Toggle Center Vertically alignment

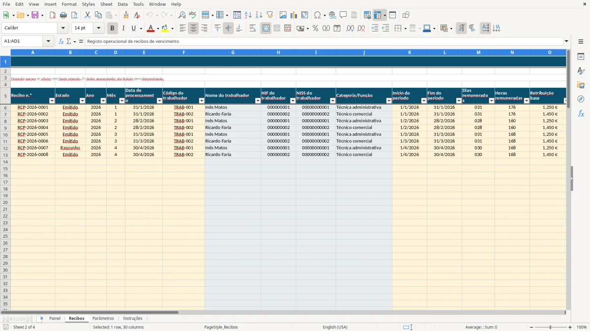click(228, 28)
